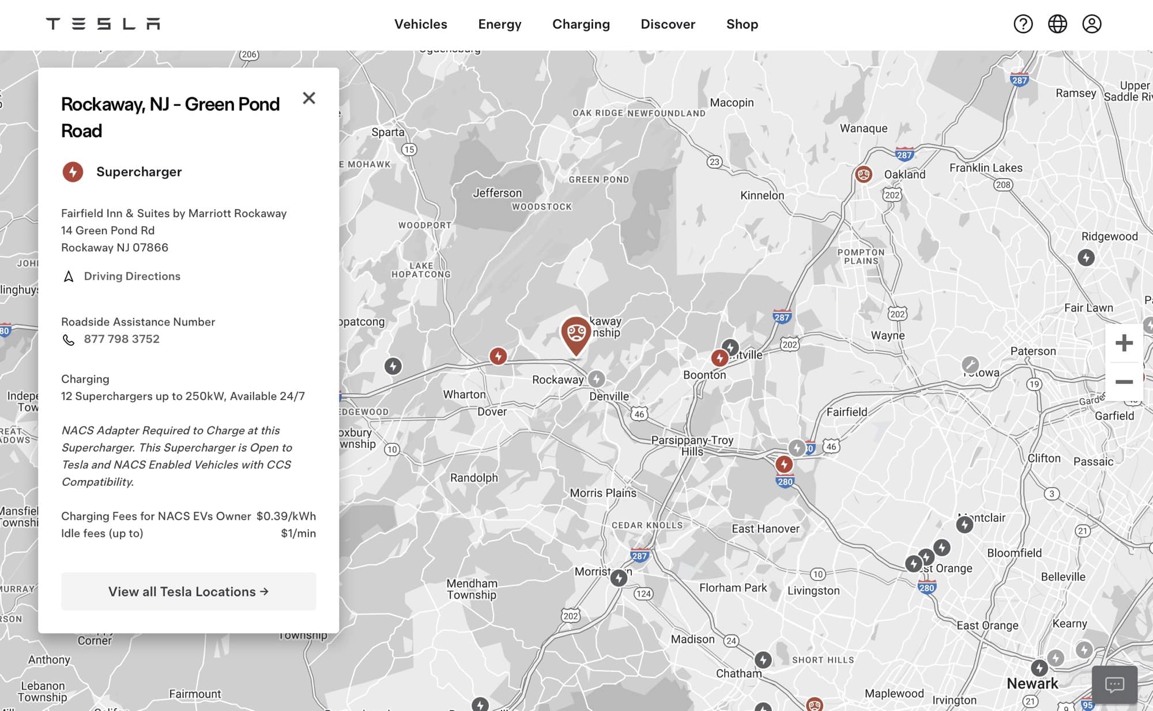The width and height of the screenshot is (1153, 711).
Task: Click the Wayne map label
Action: 888,335
